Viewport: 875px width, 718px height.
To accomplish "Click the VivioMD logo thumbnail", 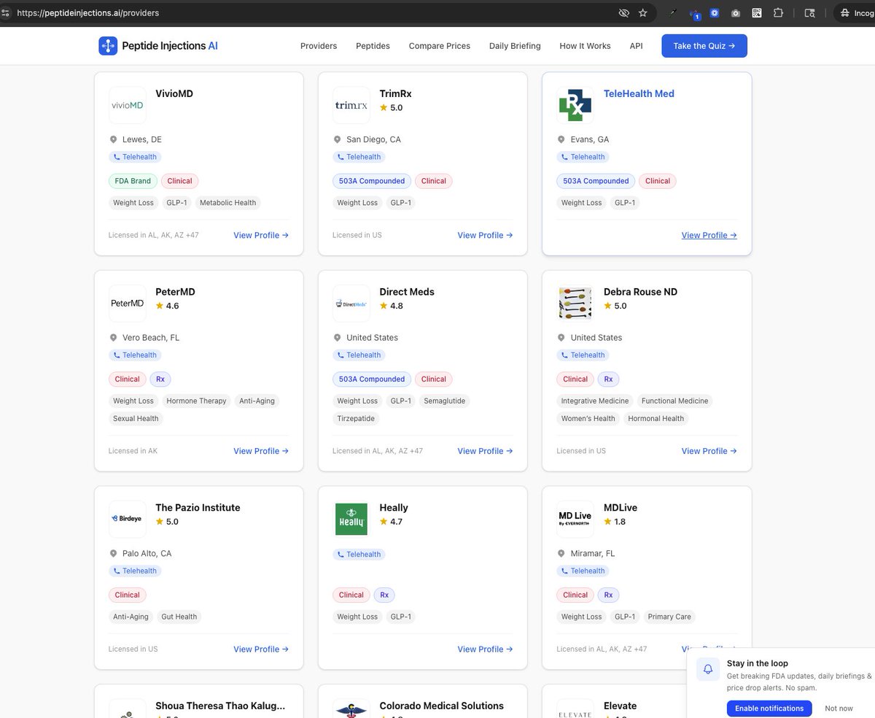I will pyautogui.click(x=128, y=105).
